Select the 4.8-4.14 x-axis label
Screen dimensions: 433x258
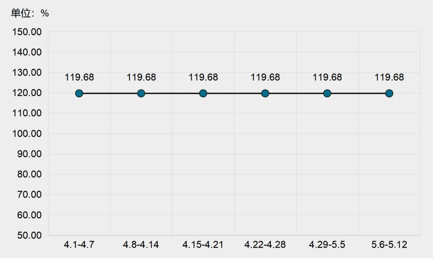coord(141,245)
